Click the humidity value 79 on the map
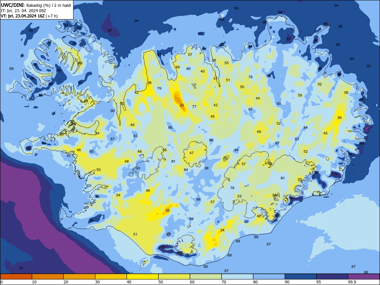The height and width of the screenshot is (285, 380). [159, 88]
